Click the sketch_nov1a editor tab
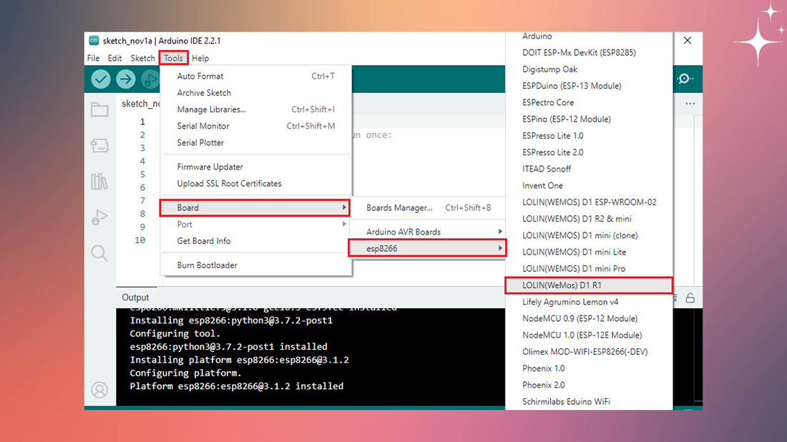Image resolution: width=787 pixels, height=442 pixels. pos(141,104)
